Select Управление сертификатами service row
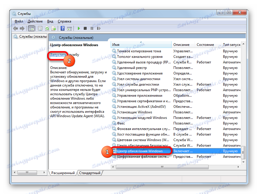This screenshot has width=258, height=194. [x=176, y=101]
